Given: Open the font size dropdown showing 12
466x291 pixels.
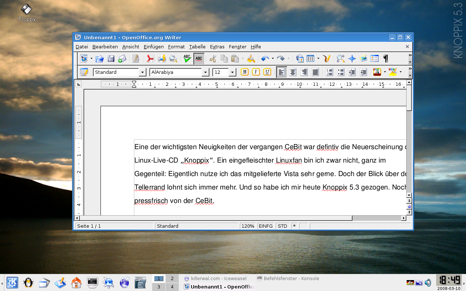Looking at the screenshot, I should pyautogui.click(x=232, y=72).
